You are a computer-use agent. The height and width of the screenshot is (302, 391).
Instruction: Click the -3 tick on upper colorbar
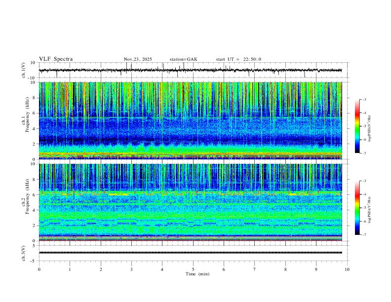364,99
